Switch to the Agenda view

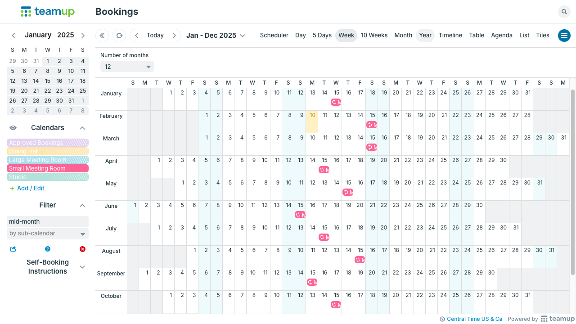pyautogui.click(x=501, y=36)
